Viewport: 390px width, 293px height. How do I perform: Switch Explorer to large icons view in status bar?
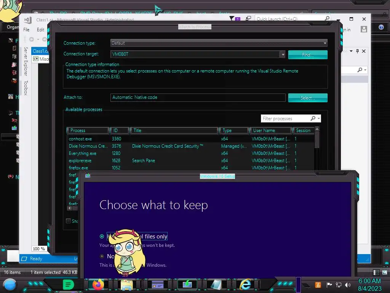(385, 272)
